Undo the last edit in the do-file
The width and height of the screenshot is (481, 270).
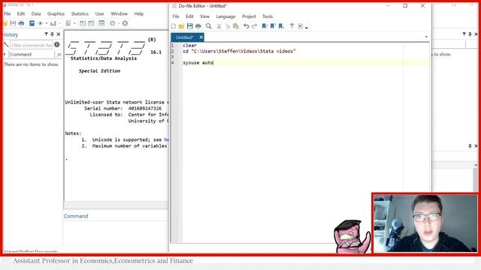[246, 26]
